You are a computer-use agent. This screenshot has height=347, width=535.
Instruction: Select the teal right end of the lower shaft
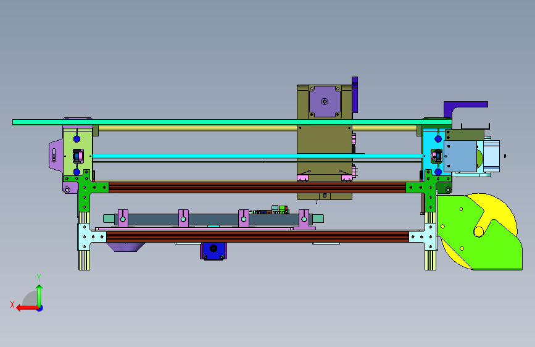[318, 219]
